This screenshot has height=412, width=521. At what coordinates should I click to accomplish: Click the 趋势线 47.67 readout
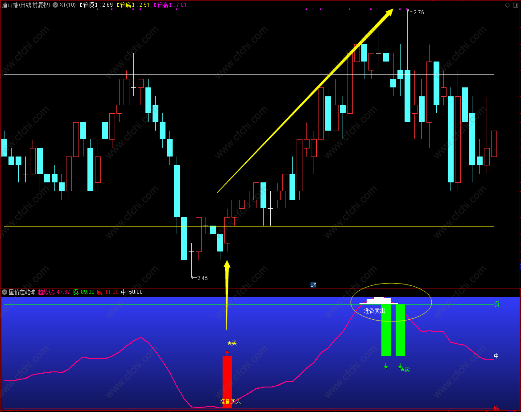point(54,292)
